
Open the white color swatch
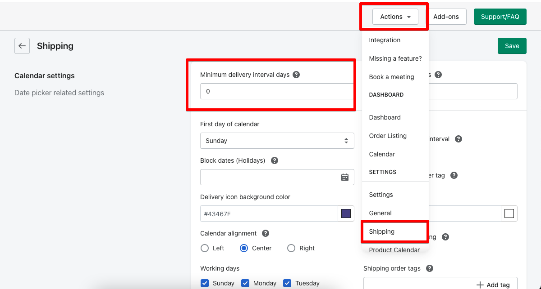[509, 213]
